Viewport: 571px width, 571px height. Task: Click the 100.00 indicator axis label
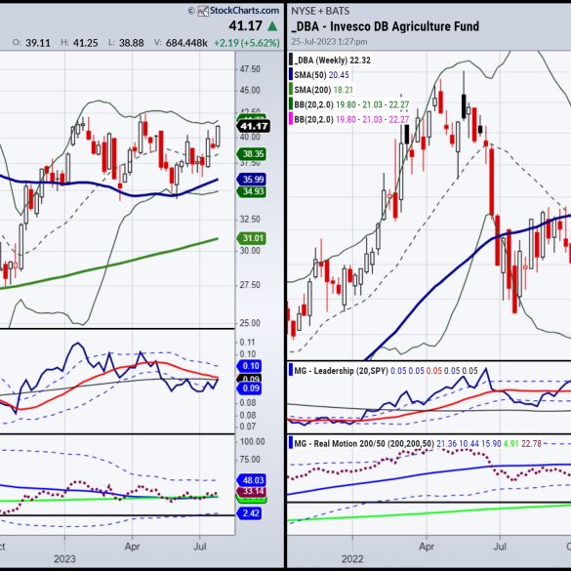coord(252,441)
